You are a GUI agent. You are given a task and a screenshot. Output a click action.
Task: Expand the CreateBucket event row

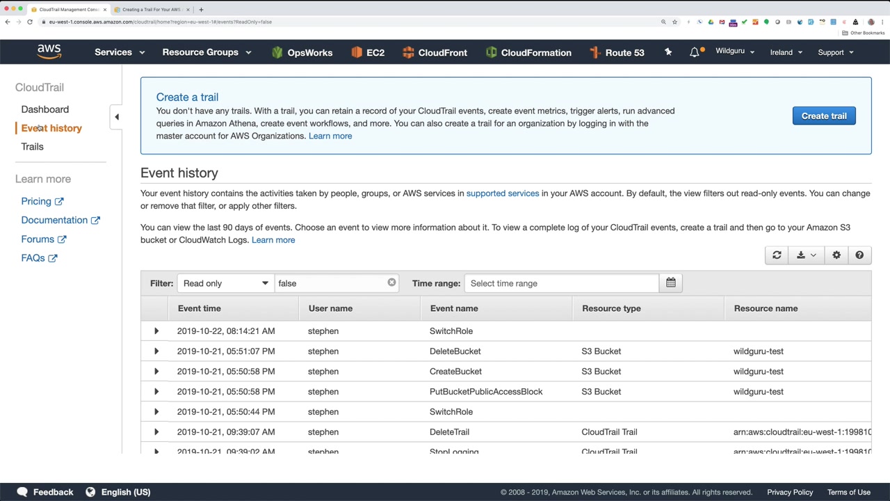156,372
